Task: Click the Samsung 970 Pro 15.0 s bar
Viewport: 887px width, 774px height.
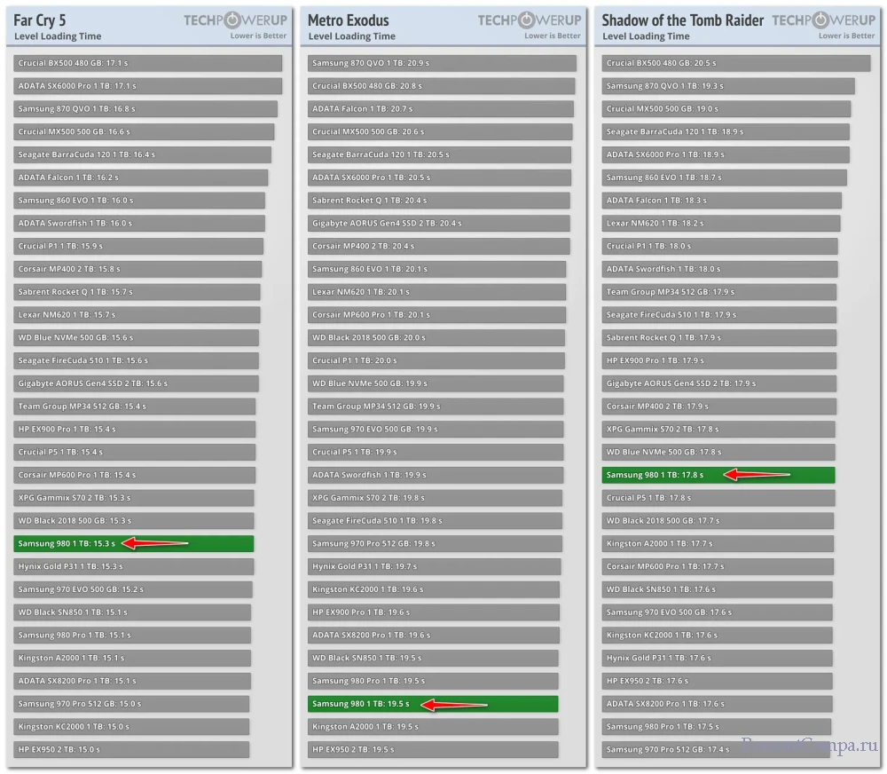Action: 131,704
